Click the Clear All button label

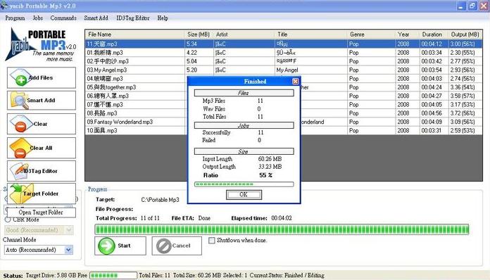tap(41, 148)
